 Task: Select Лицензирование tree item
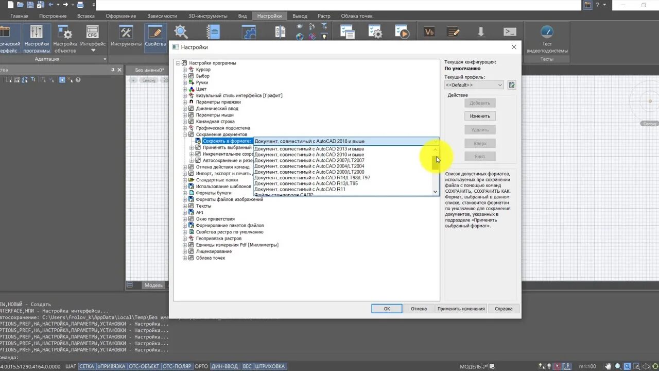pyautogui.click(x=214, y=251)
